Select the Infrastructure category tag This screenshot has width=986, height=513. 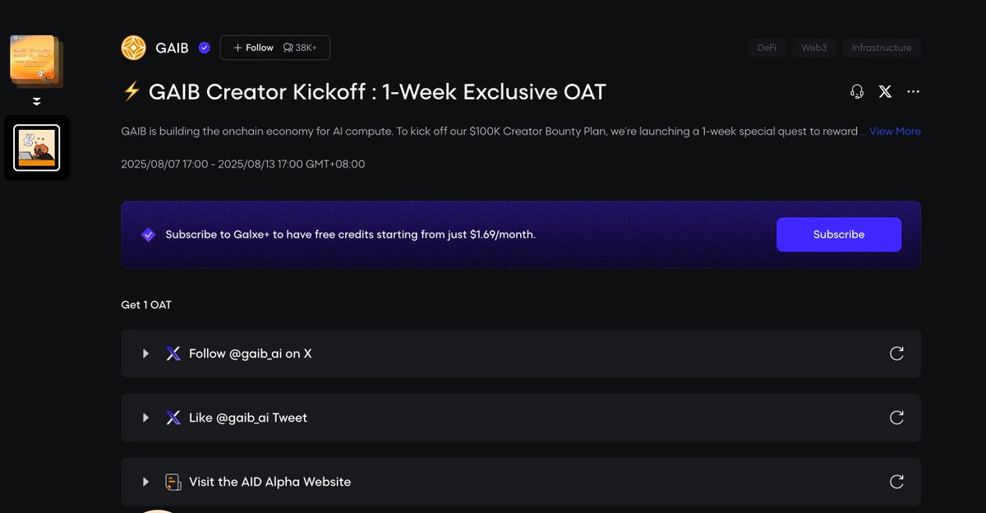(881, 48)
